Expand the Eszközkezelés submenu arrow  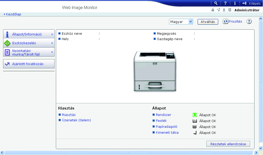point(52,43)
